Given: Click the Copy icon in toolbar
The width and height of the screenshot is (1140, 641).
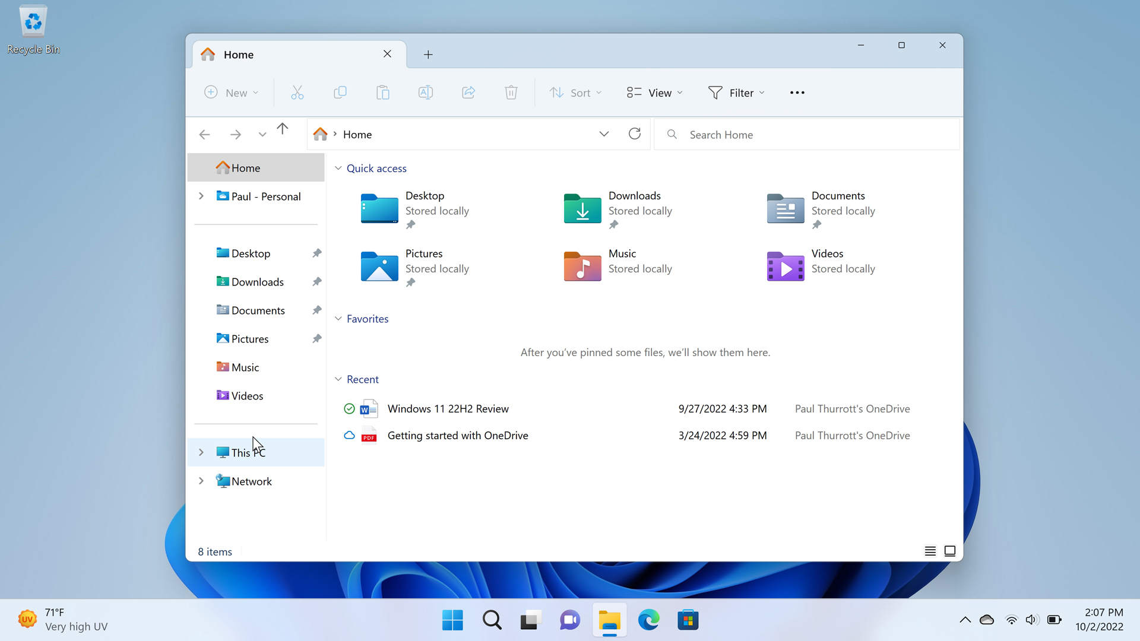Looking at the screenshot, I should coord(340,93).
